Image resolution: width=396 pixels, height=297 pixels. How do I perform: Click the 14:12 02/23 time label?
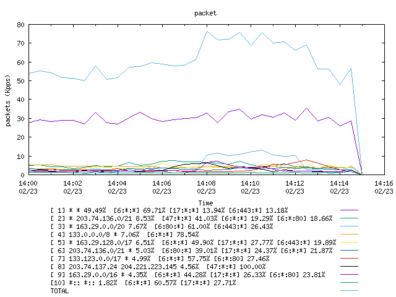click(x=295, y=187)
